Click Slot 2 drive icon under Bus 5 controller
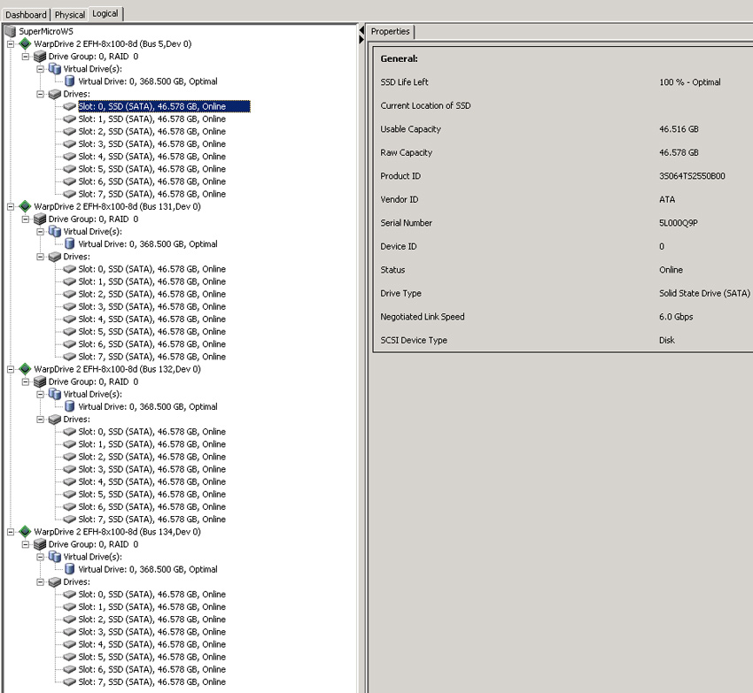This screenshot has height=693, width=753. (x=70, y=132)
